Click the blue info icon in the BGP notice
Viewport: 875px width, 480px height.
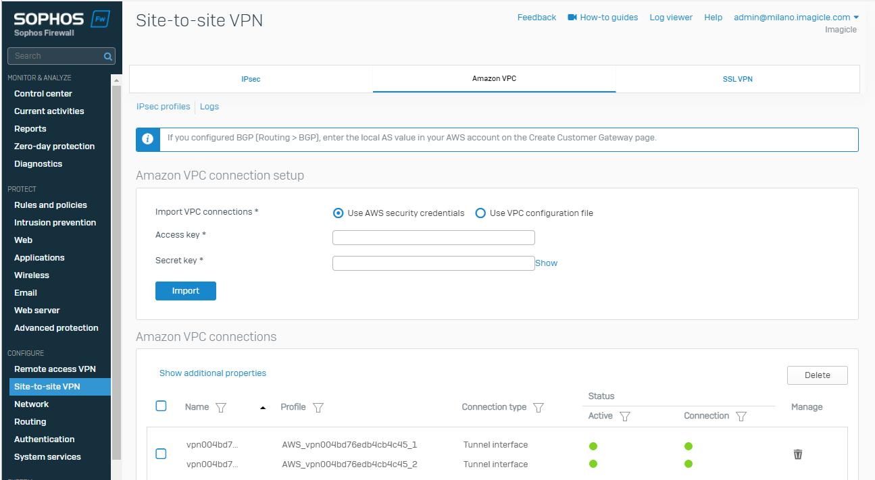147,139
